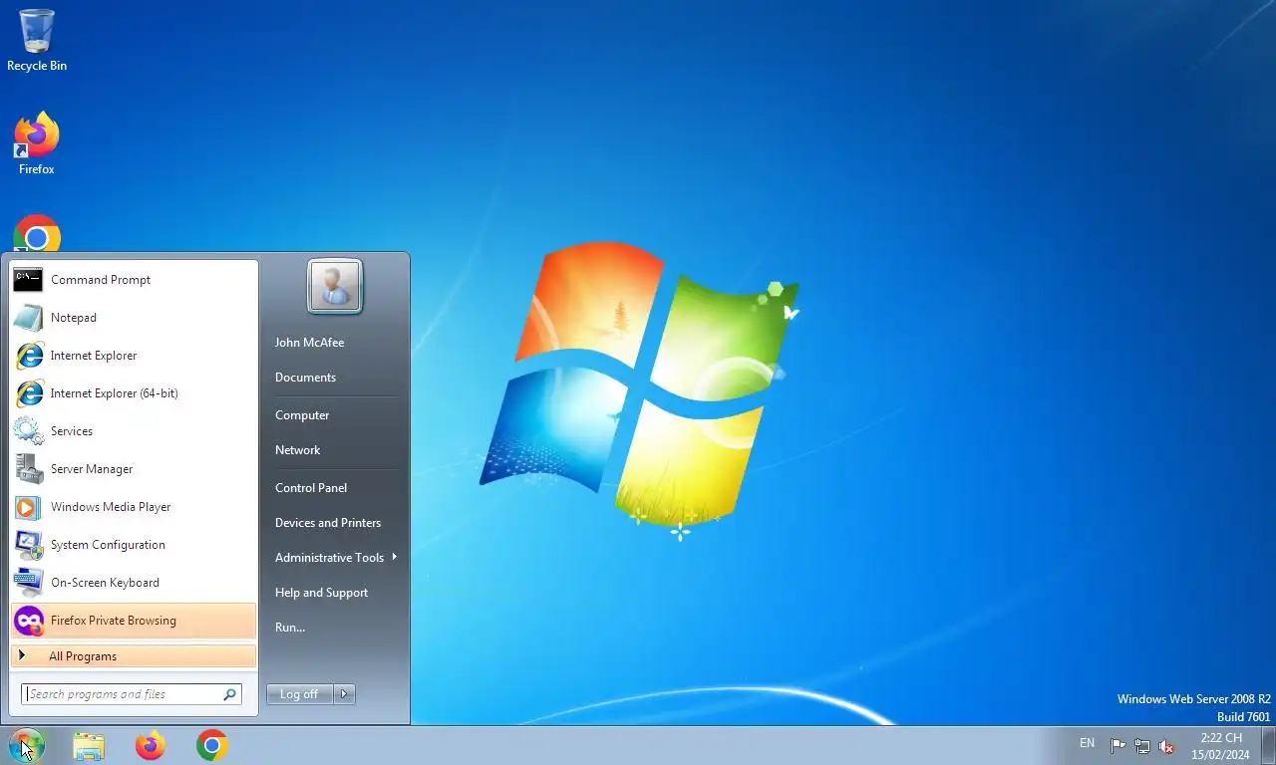Click the network tray icon
The image size is (1276, 765).
tap(1142, 746)
